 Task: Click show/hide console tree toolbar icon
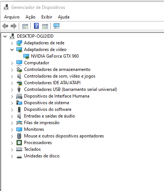coord(25,26)
